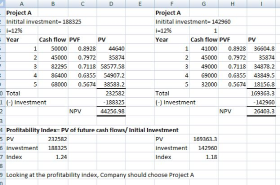The image size is (280, 185).
Task: Click cell 'Initital investment= 142960'
Action: 193,22
